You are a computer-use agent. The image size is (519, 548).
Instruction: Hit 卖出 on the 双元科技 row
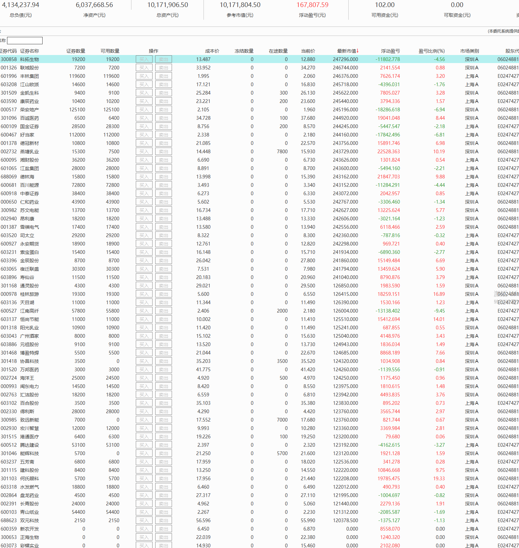tap(164, 520)
